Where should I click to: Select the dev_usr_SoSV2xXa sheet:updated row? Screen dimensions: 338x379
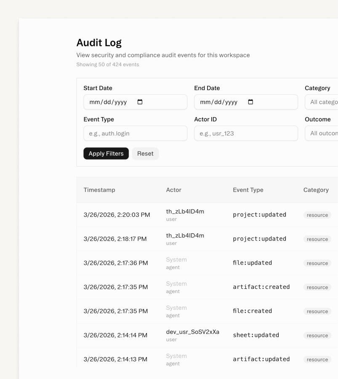point(189,335)
